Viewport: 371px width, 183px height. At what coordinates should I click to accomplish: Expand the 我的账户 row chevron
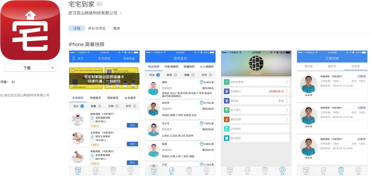[287, 91]
